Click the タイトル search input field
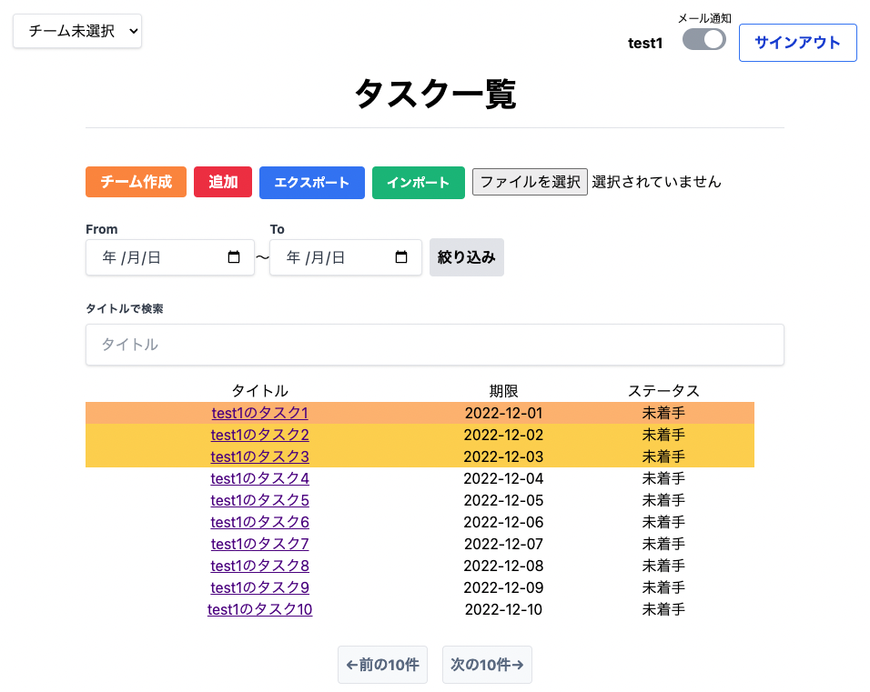Viewport: 870px width, 692px height. point(434,345)
